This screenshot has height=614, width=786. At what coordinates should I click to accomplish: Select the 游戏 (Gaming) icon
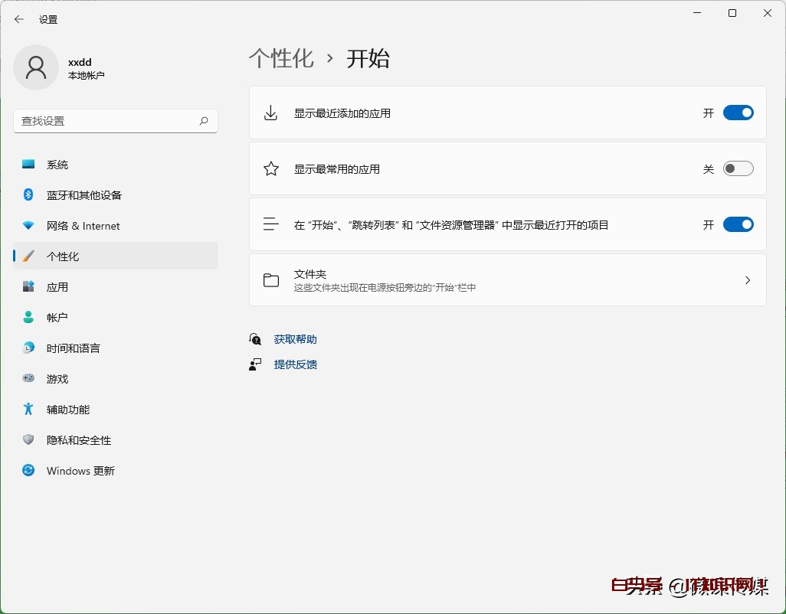(28, 378)
